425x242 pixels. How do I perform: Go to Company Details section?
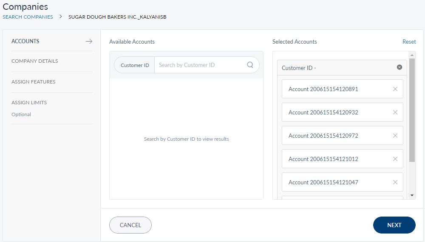coord(35,61)
